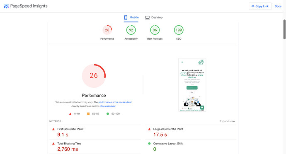Image resolution: width=286 pixels, height=154 pixels.
Task: Click green circle beside Cumulative Layout Shift
Action: [149, 144]
